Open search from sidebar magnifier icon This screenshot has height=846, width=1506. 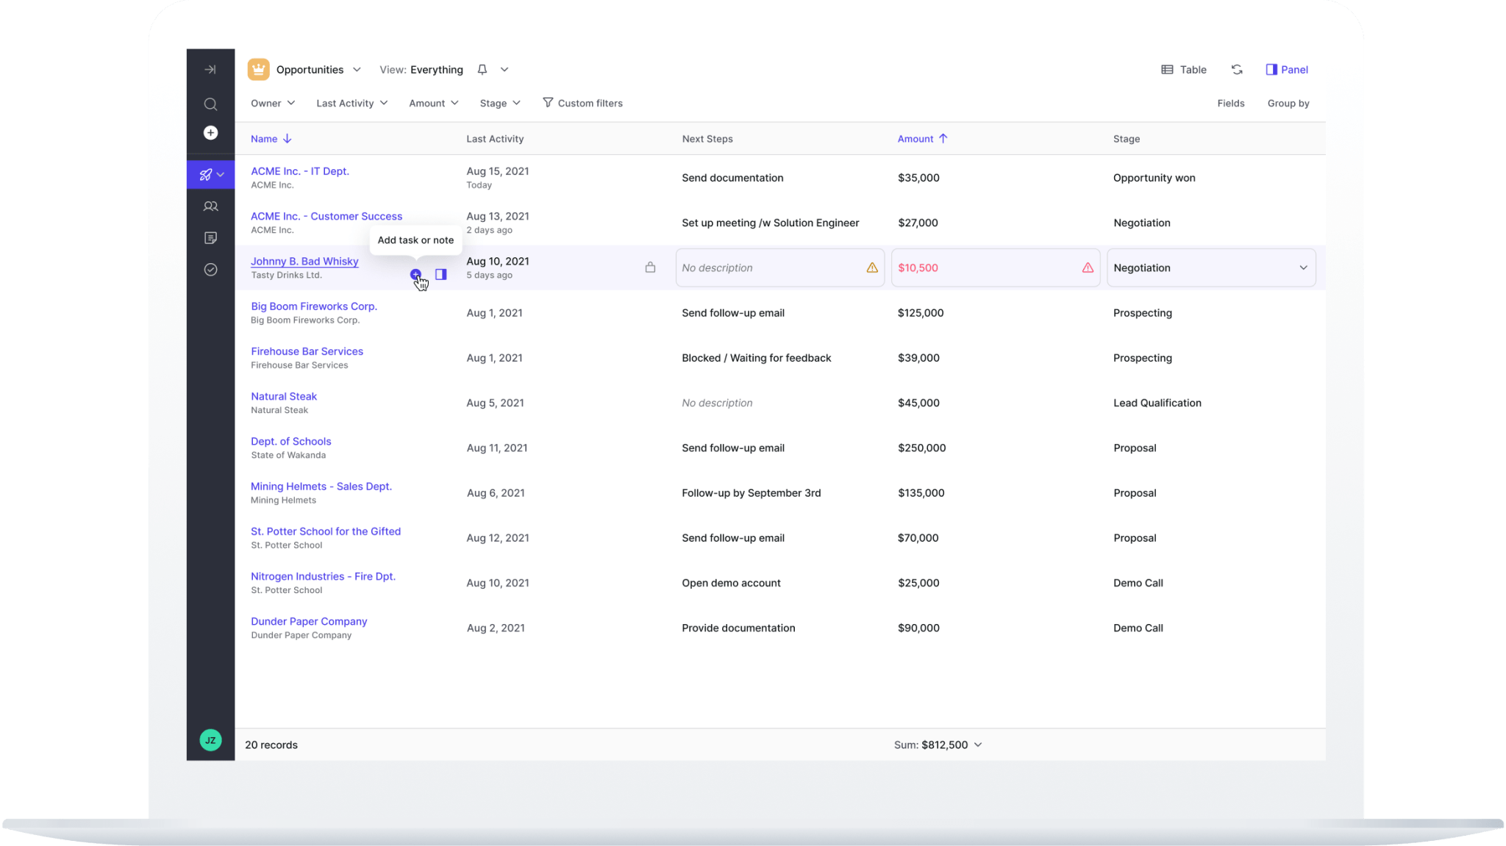210,104
